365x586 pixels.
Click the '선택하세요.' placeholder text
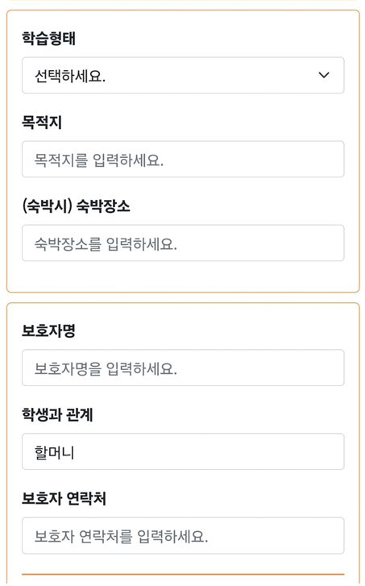point(70,76)
